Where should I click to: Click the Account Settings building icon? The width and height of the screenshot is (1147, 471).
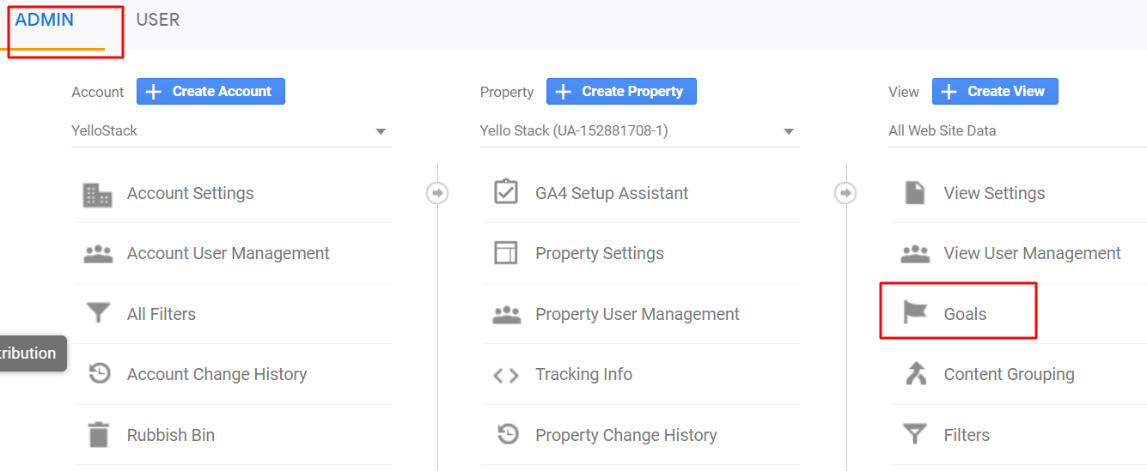pos(97,194)
